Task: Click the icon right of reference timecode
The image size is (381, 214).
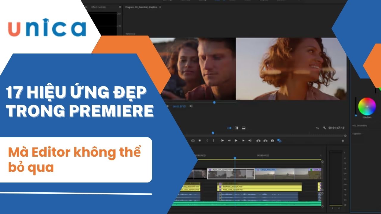Action: tap(191, 106)
